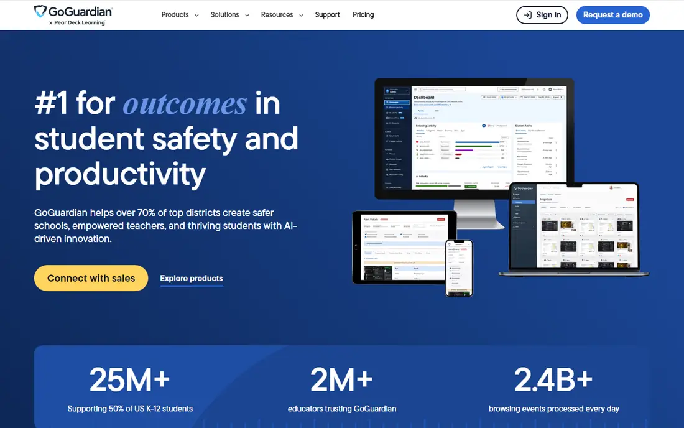
Task: Expand the Resources menu chevron
Action: click(x=301, y=16)
